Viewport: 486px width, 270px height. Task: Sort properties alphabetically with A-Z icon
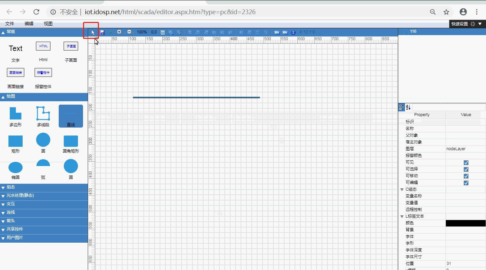(408, 107)
